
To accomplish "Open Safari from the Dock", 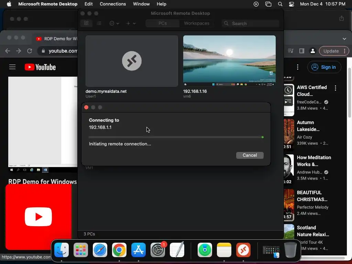I will (100, 250).
